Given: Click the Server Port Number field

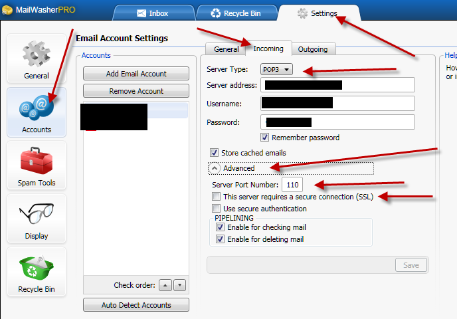Looking at the screenshot, I should tap(292, 185).
